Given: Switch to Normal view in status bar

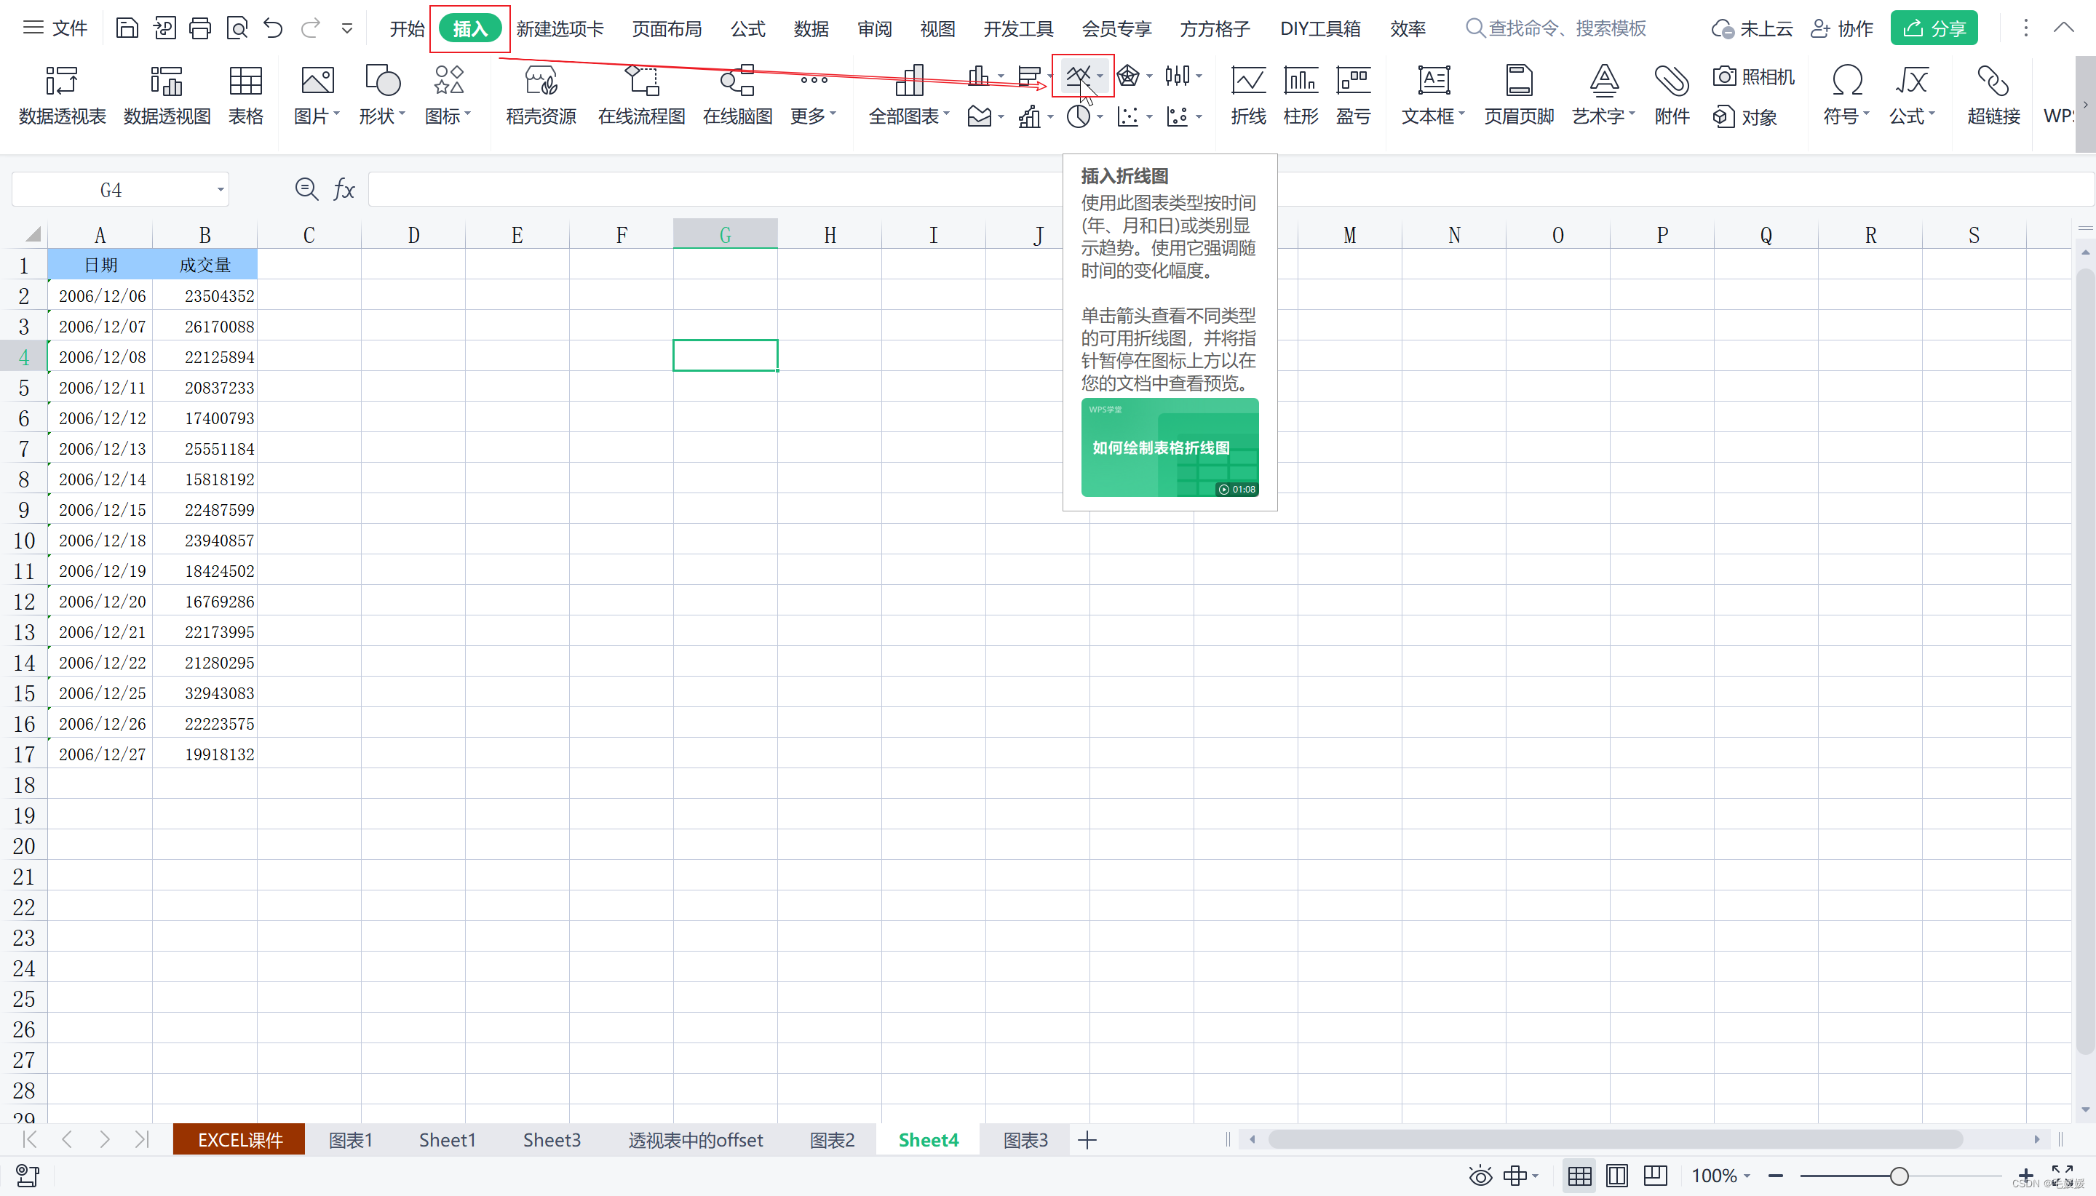Looking at the screenshot, I should click(1579, 1176).
